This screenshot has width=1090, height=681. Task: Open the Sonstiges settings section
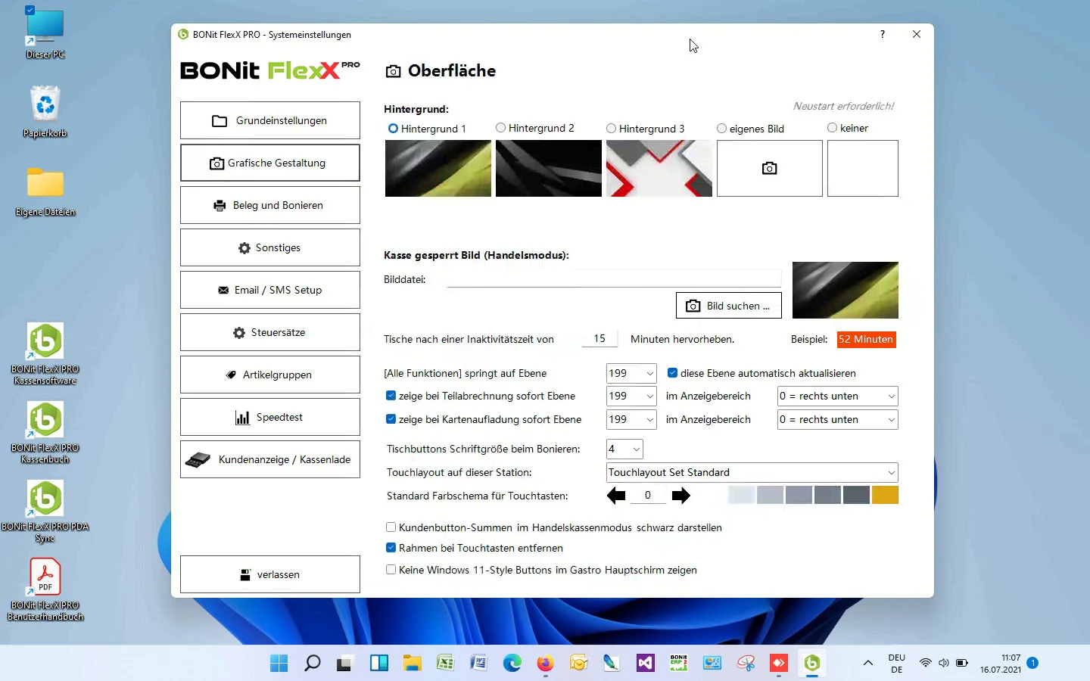click(x=269, y=247)
